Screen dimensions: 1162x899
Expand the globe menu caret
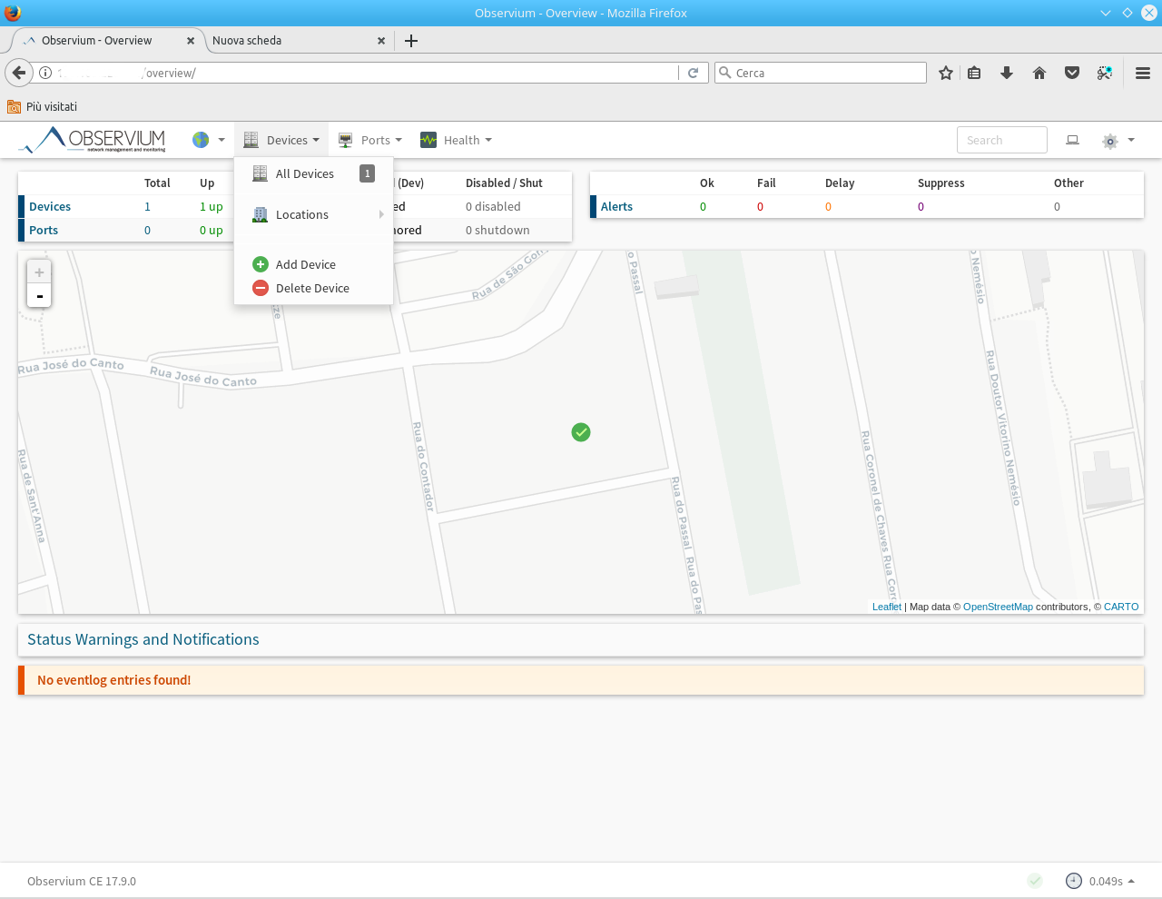click(x=222, y=140)
